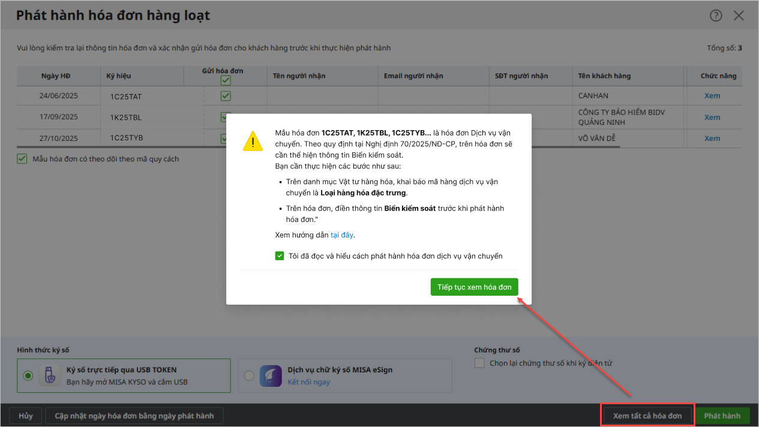This screenshot has height=427, width=759.
Task: Click the MISA eSign service icon
Action: [271, 376]
